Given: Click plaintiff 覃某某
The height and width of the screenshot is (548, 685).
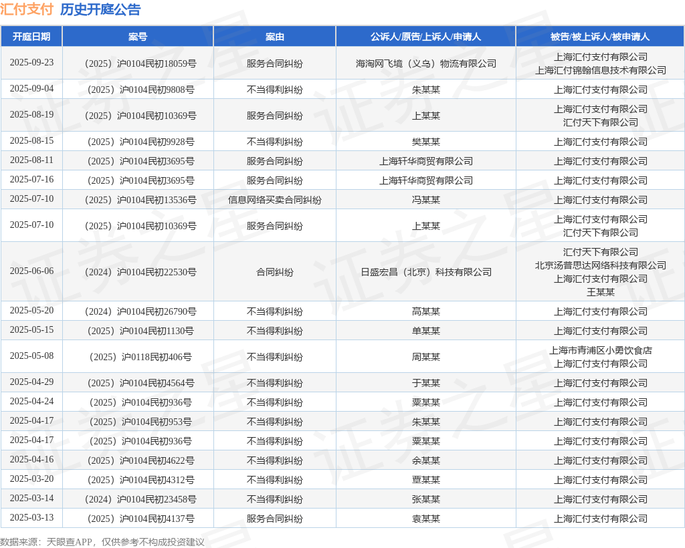Looking at the screenshot, I should click(426, 480).
